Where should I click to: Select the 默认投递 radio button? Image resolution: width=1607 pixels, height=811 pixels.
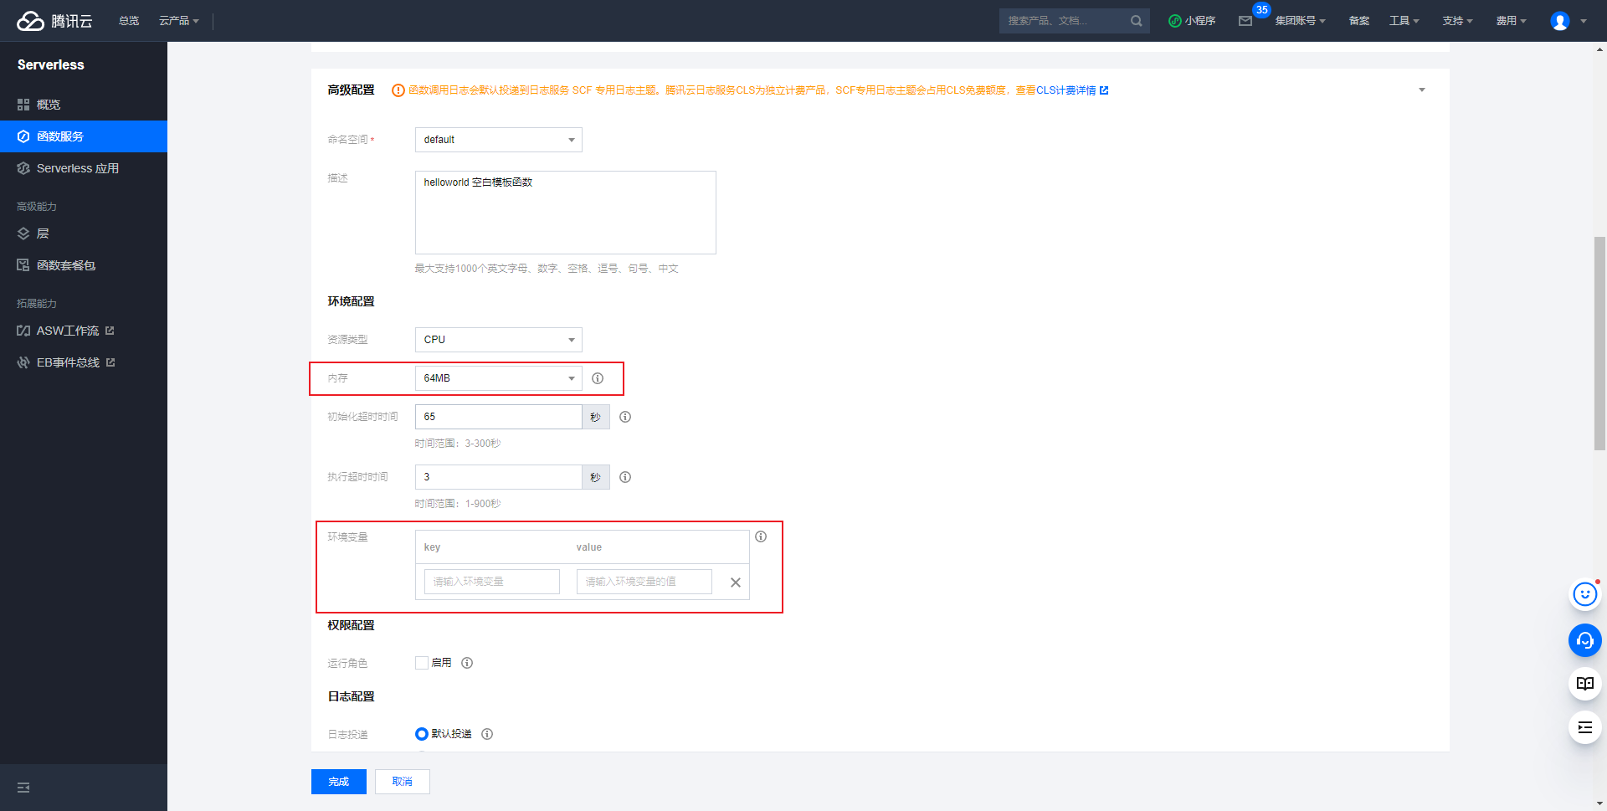tap(421, 734)
